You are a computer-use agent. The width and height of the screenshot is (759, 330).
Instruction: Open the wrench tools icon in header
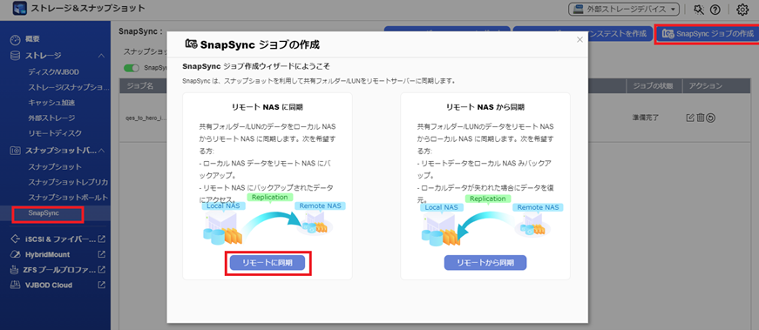coord(699,10)
